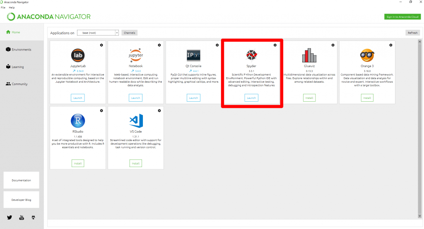Click the Channels button
This screenshot has width=424, height=229.
click(x=130, y=33)
